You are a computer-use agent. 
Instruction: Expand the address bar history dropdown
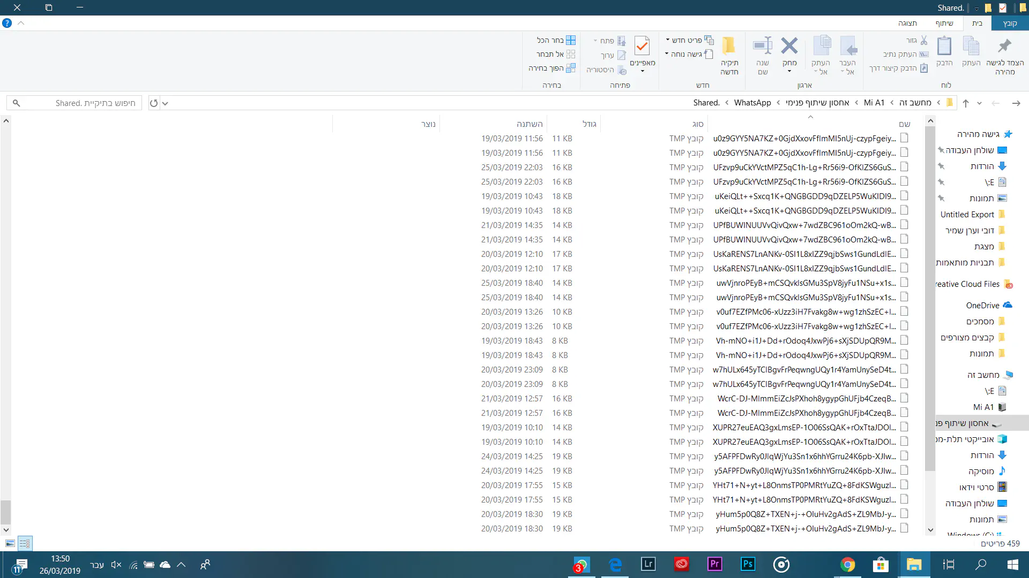(x=165, y=103)
